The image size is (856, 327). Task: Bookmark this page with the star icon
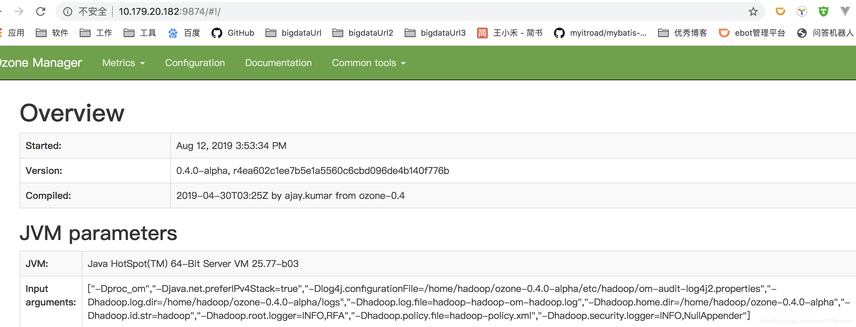753,12
